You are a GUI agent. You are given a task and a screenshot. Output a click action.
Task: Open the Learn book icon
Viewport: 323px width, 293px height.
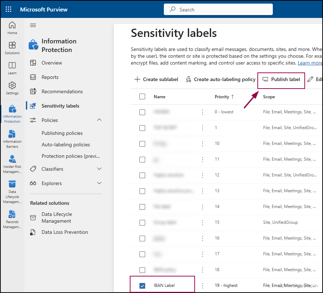pos(12,68)
